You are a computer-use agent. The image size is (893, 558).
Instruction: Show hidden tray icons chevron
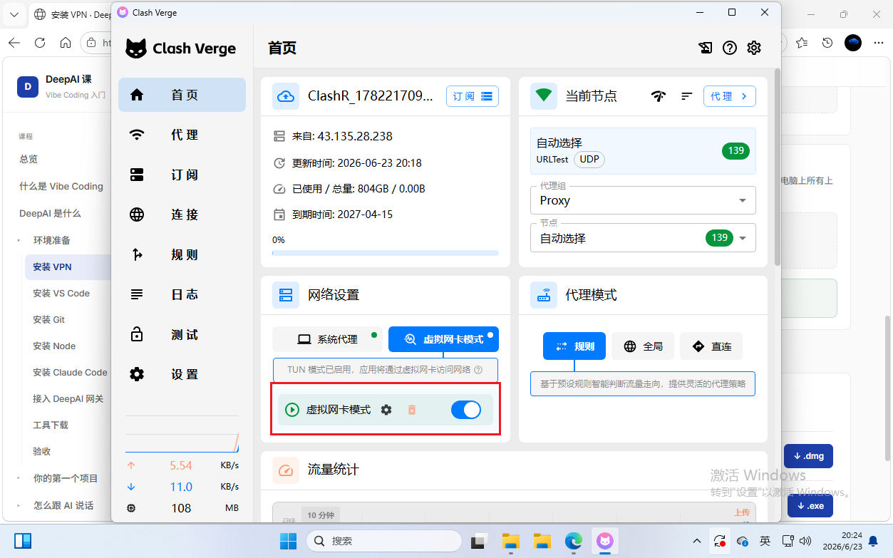697,541
